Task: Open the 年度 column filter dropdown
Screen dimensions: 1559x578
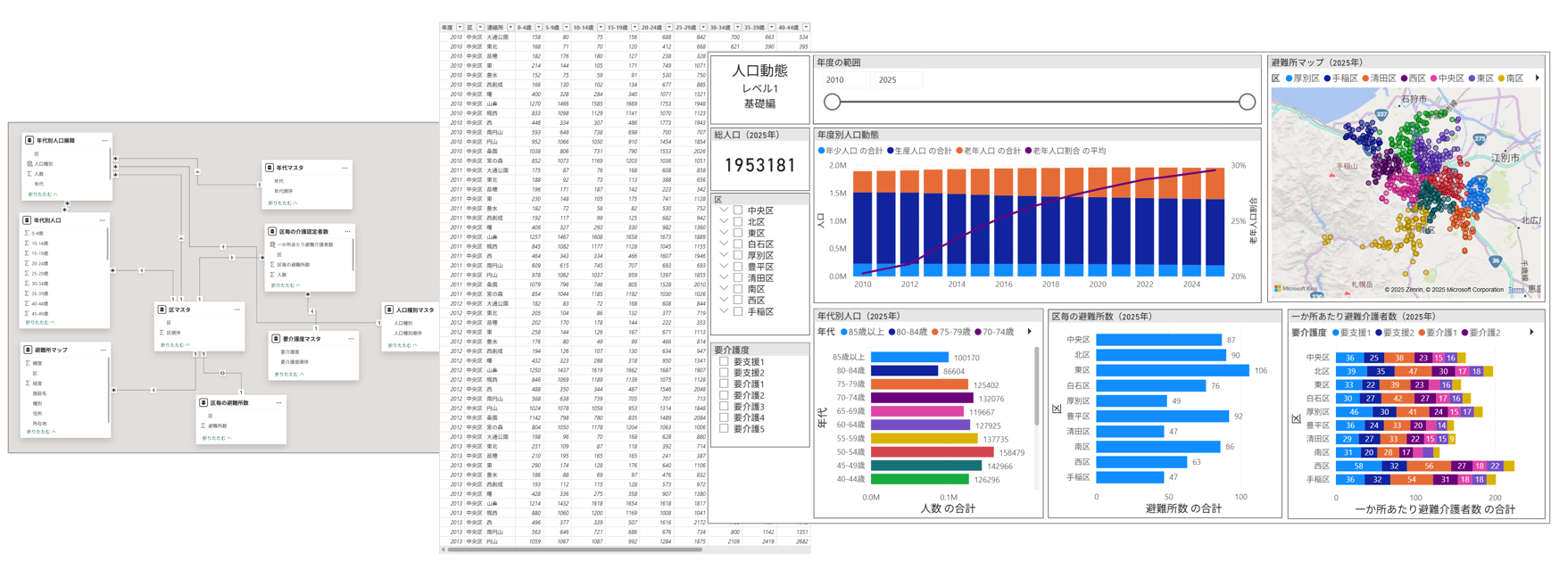Action: tap(460, 28)
